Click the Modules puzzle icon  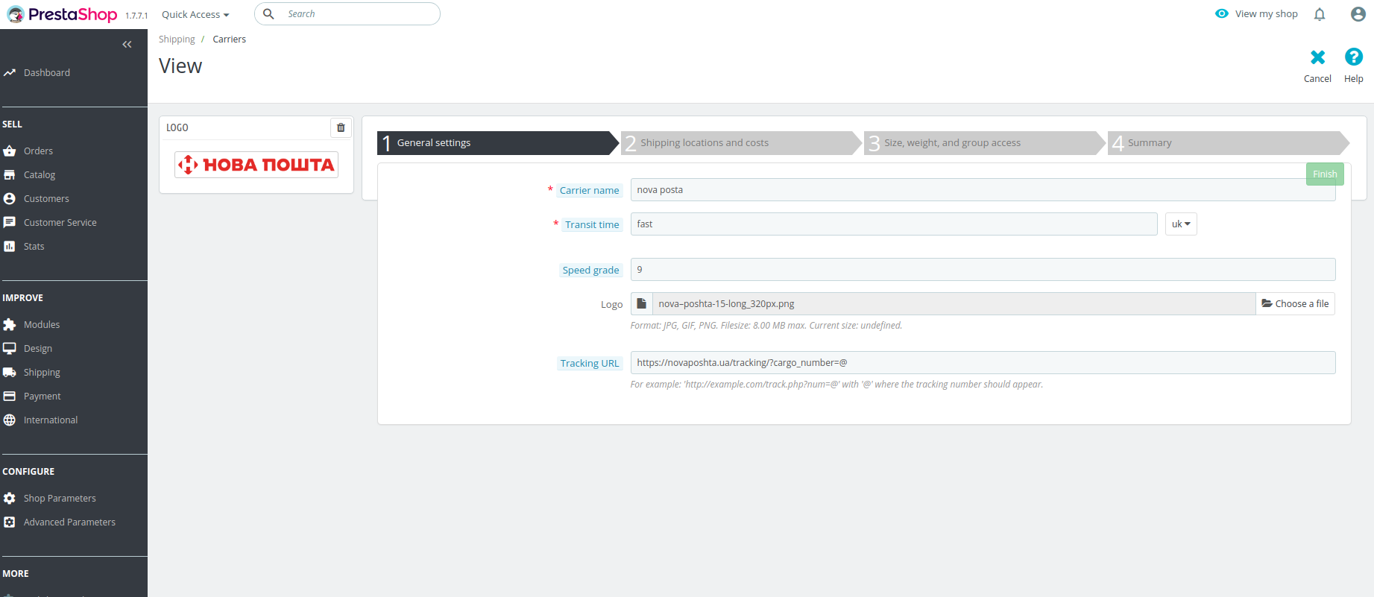pyautogui.click(x=9, y=325)
